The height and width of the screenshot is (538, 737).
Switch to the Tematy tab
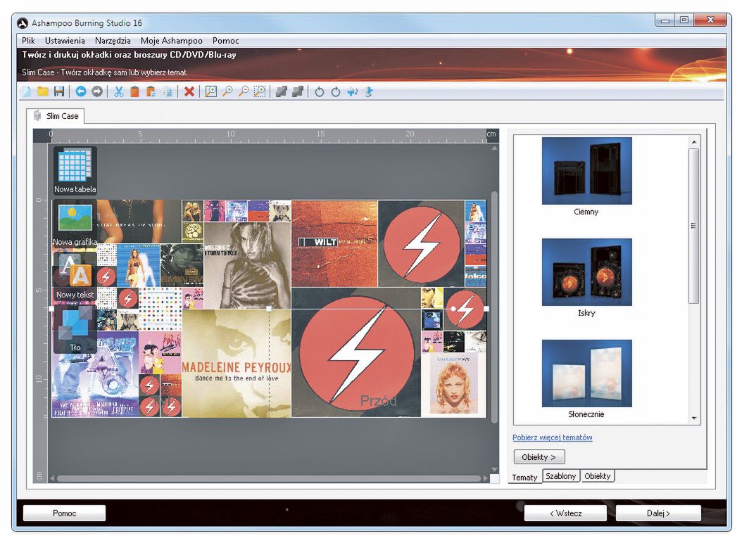[524, 478]
